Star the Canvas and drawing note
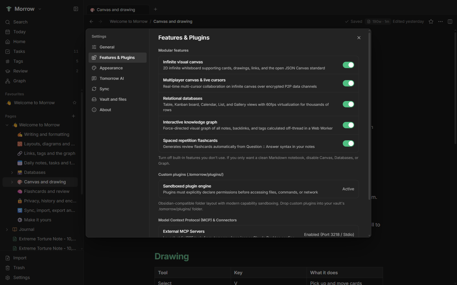The height and width of the screenshot is (285, 457). [x=431, y=22]
